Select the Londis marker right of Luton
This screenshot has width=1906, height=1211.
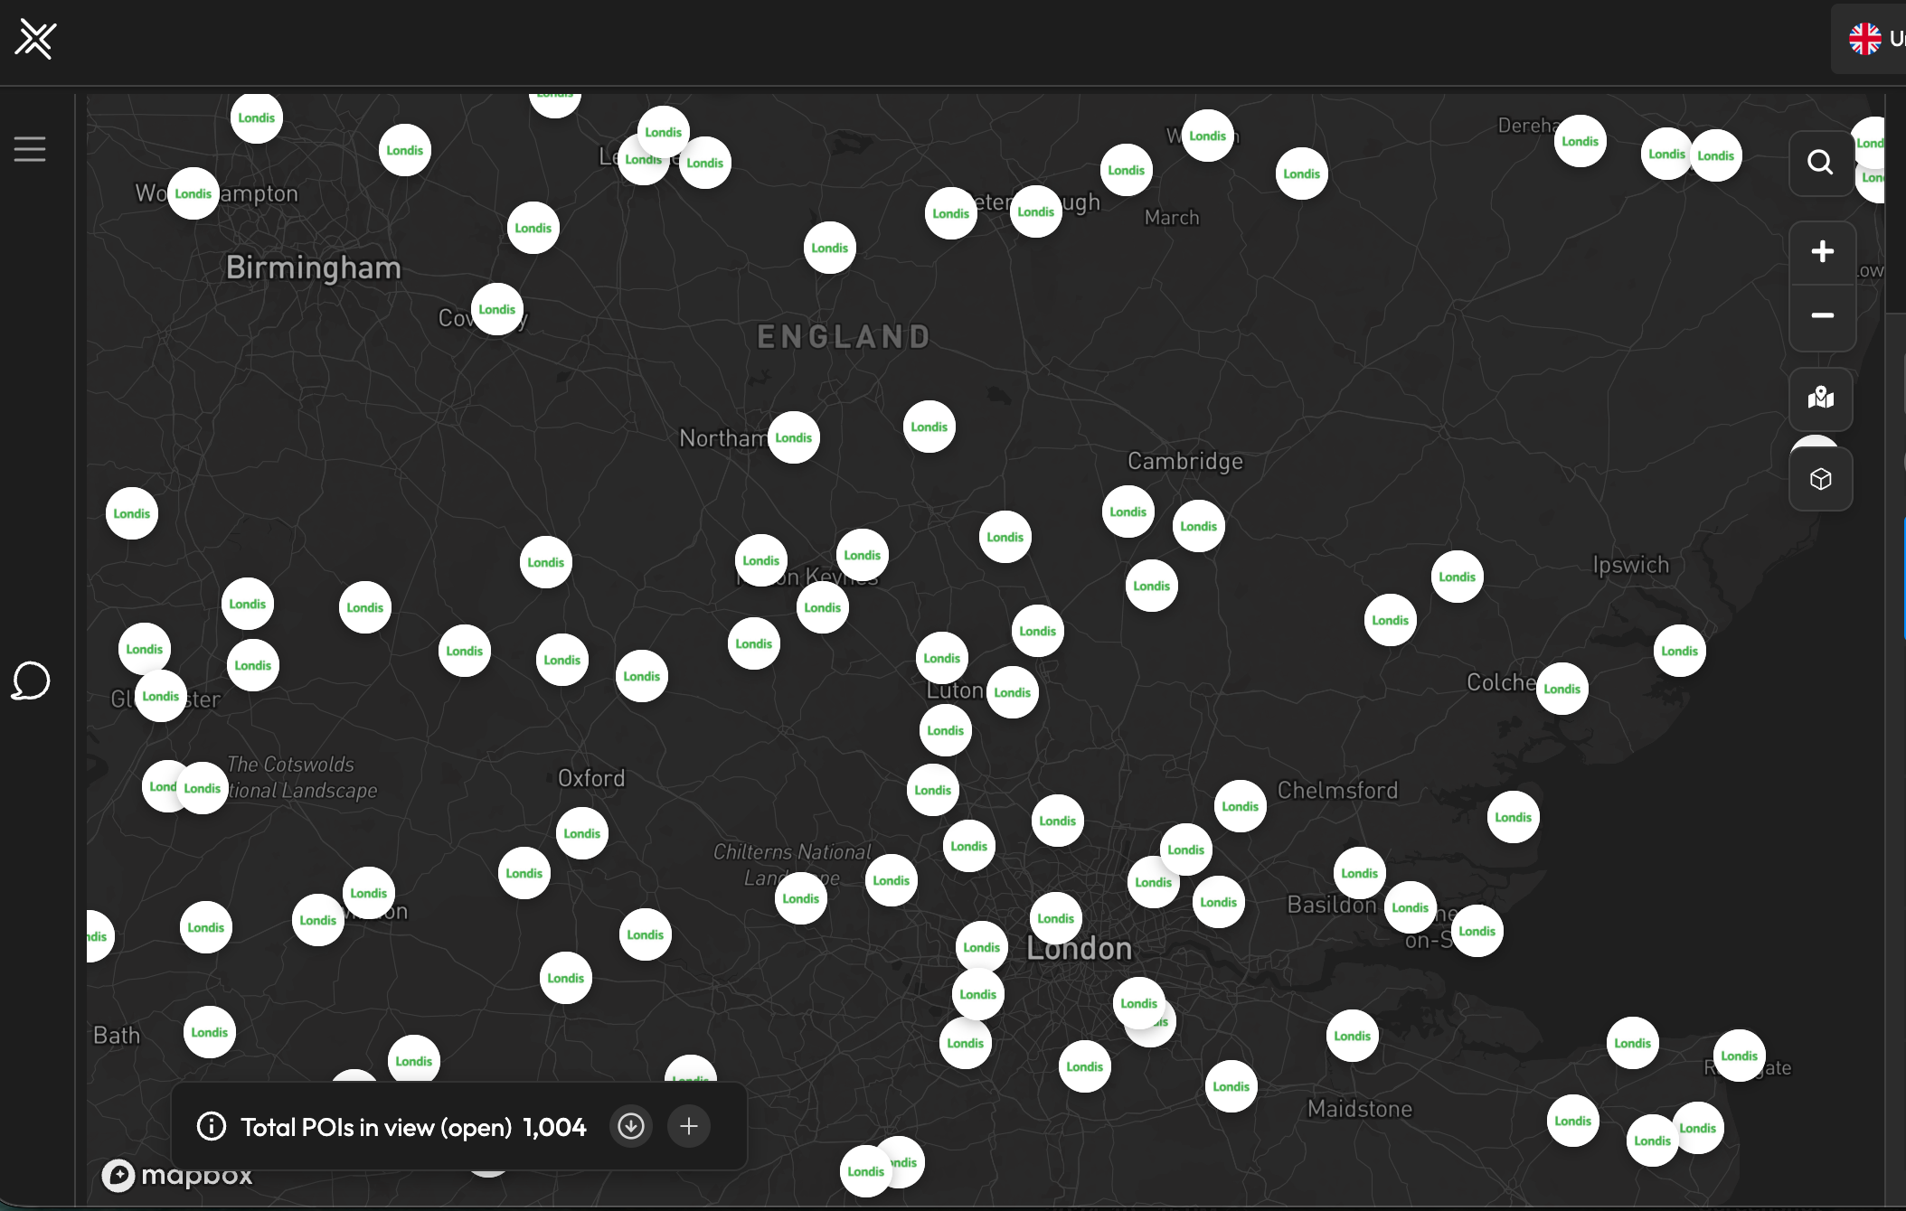tap(1012, 692)
